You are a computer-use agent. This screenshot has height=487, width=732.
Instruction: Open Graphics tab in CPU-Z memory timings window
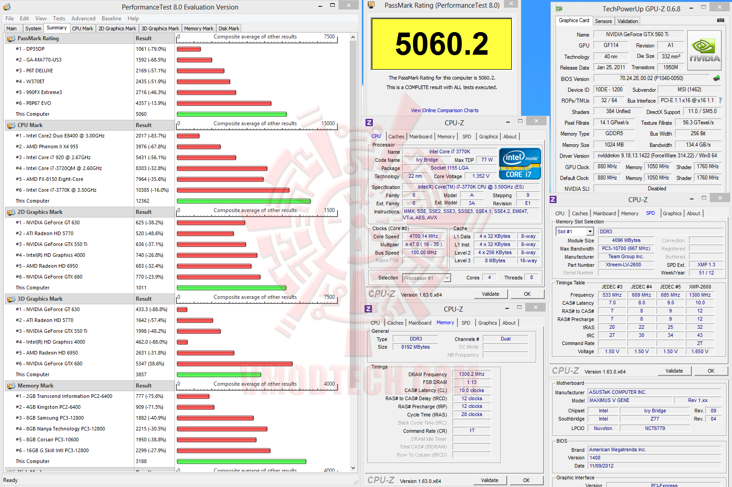[487, 323]
